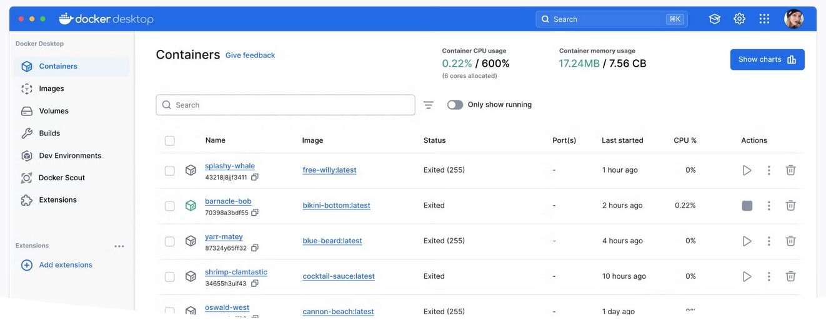Click the Show charts button
The width and height of the screenshot is (826, 323).
[767, 60]
